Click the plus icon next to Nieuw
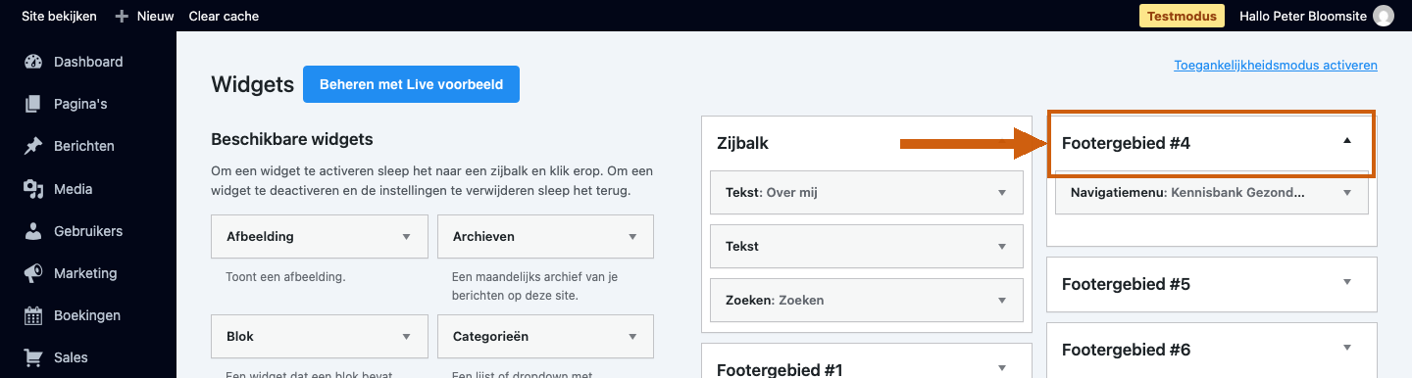The image size is (1412, 378). 122,16
